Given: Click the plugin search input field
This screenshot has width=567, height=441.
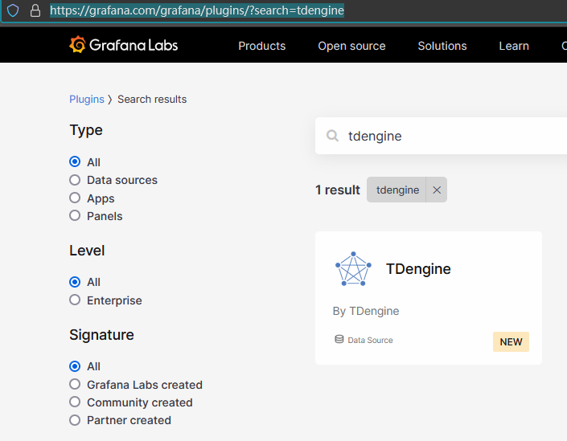Looking at the screenshot, I should (450, 137).
